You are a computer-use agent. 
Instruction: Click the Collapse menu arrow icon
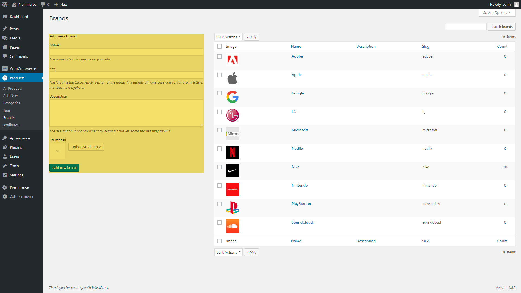5,196
